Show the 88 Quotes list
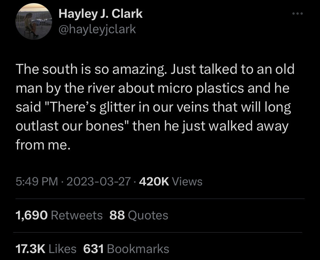 pyautogui.click(x=139, y=215)
